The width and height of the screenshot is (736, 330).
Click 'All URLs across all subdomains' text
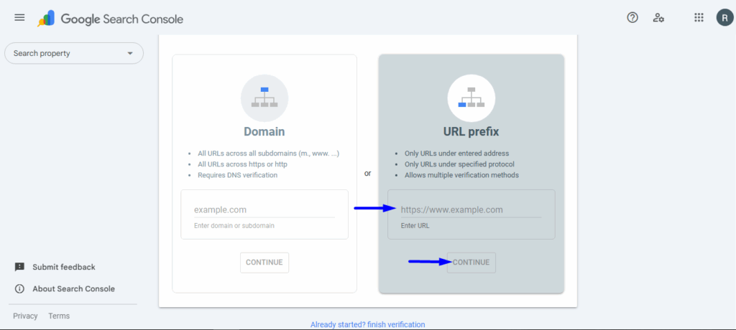[x=268, y=154]
